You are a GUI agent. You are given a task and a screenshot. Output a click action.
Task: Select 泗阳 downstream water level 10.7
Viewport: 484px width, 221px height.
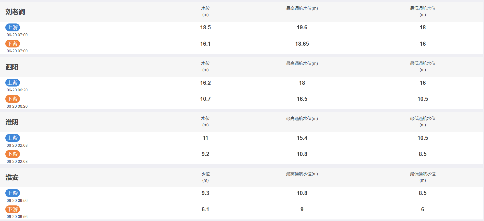tap(205, 99)
